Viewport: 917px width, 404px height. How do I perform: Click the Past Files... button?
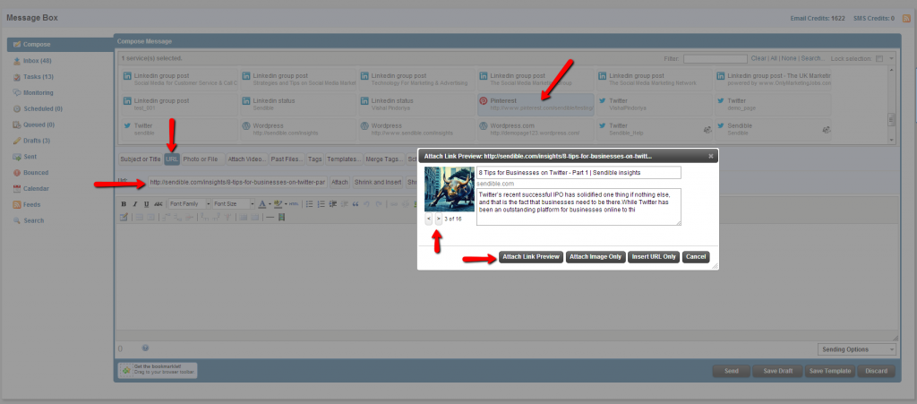(x=287, y=159)
